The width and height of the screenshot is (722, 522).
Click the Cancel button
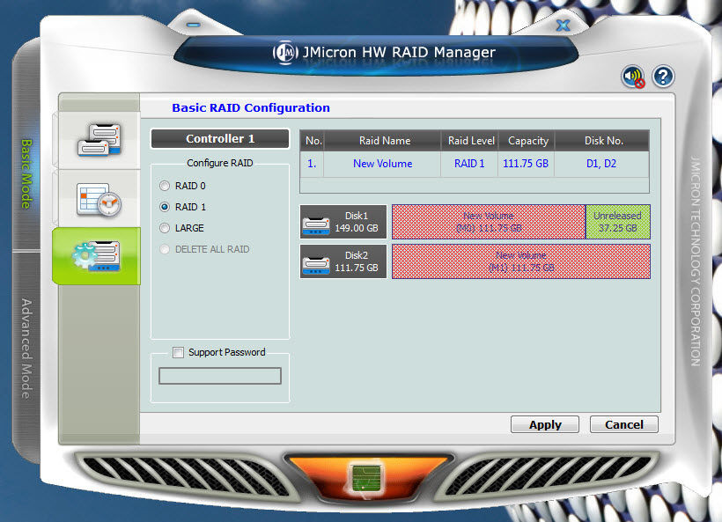coord(624,424)
